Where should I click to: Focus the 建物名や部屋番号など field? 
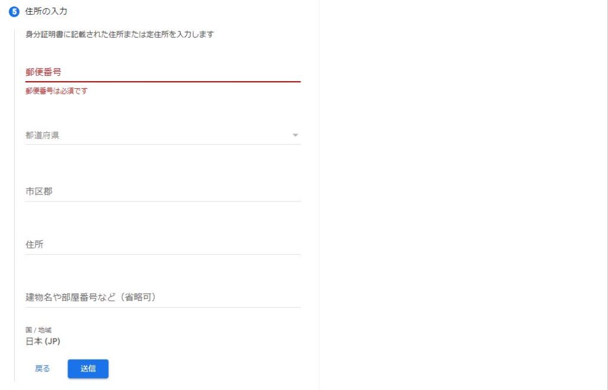click(163, 298)
